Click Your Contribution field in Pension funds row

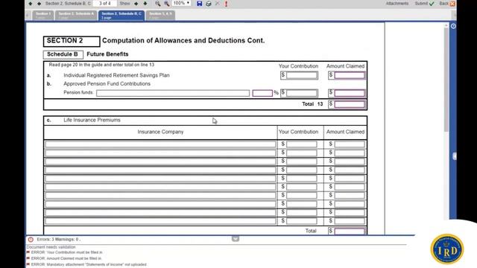point(302,93)
